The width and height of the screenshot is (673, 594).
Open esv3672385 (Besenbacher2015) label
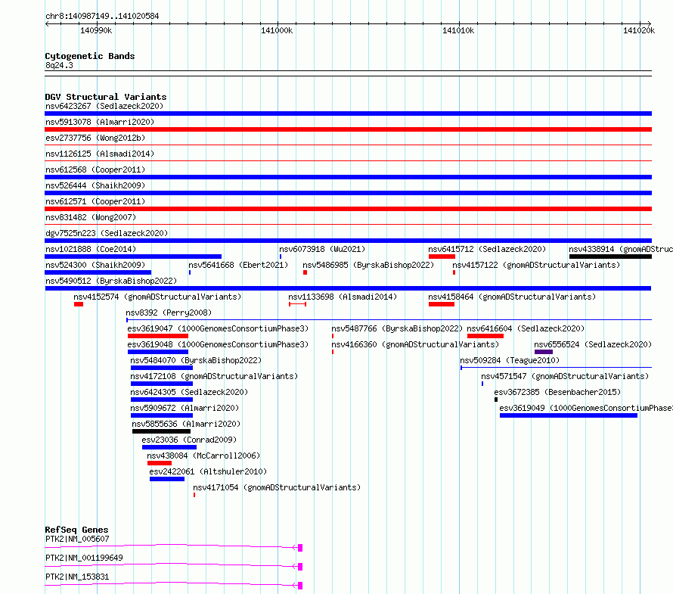point(557,392)
